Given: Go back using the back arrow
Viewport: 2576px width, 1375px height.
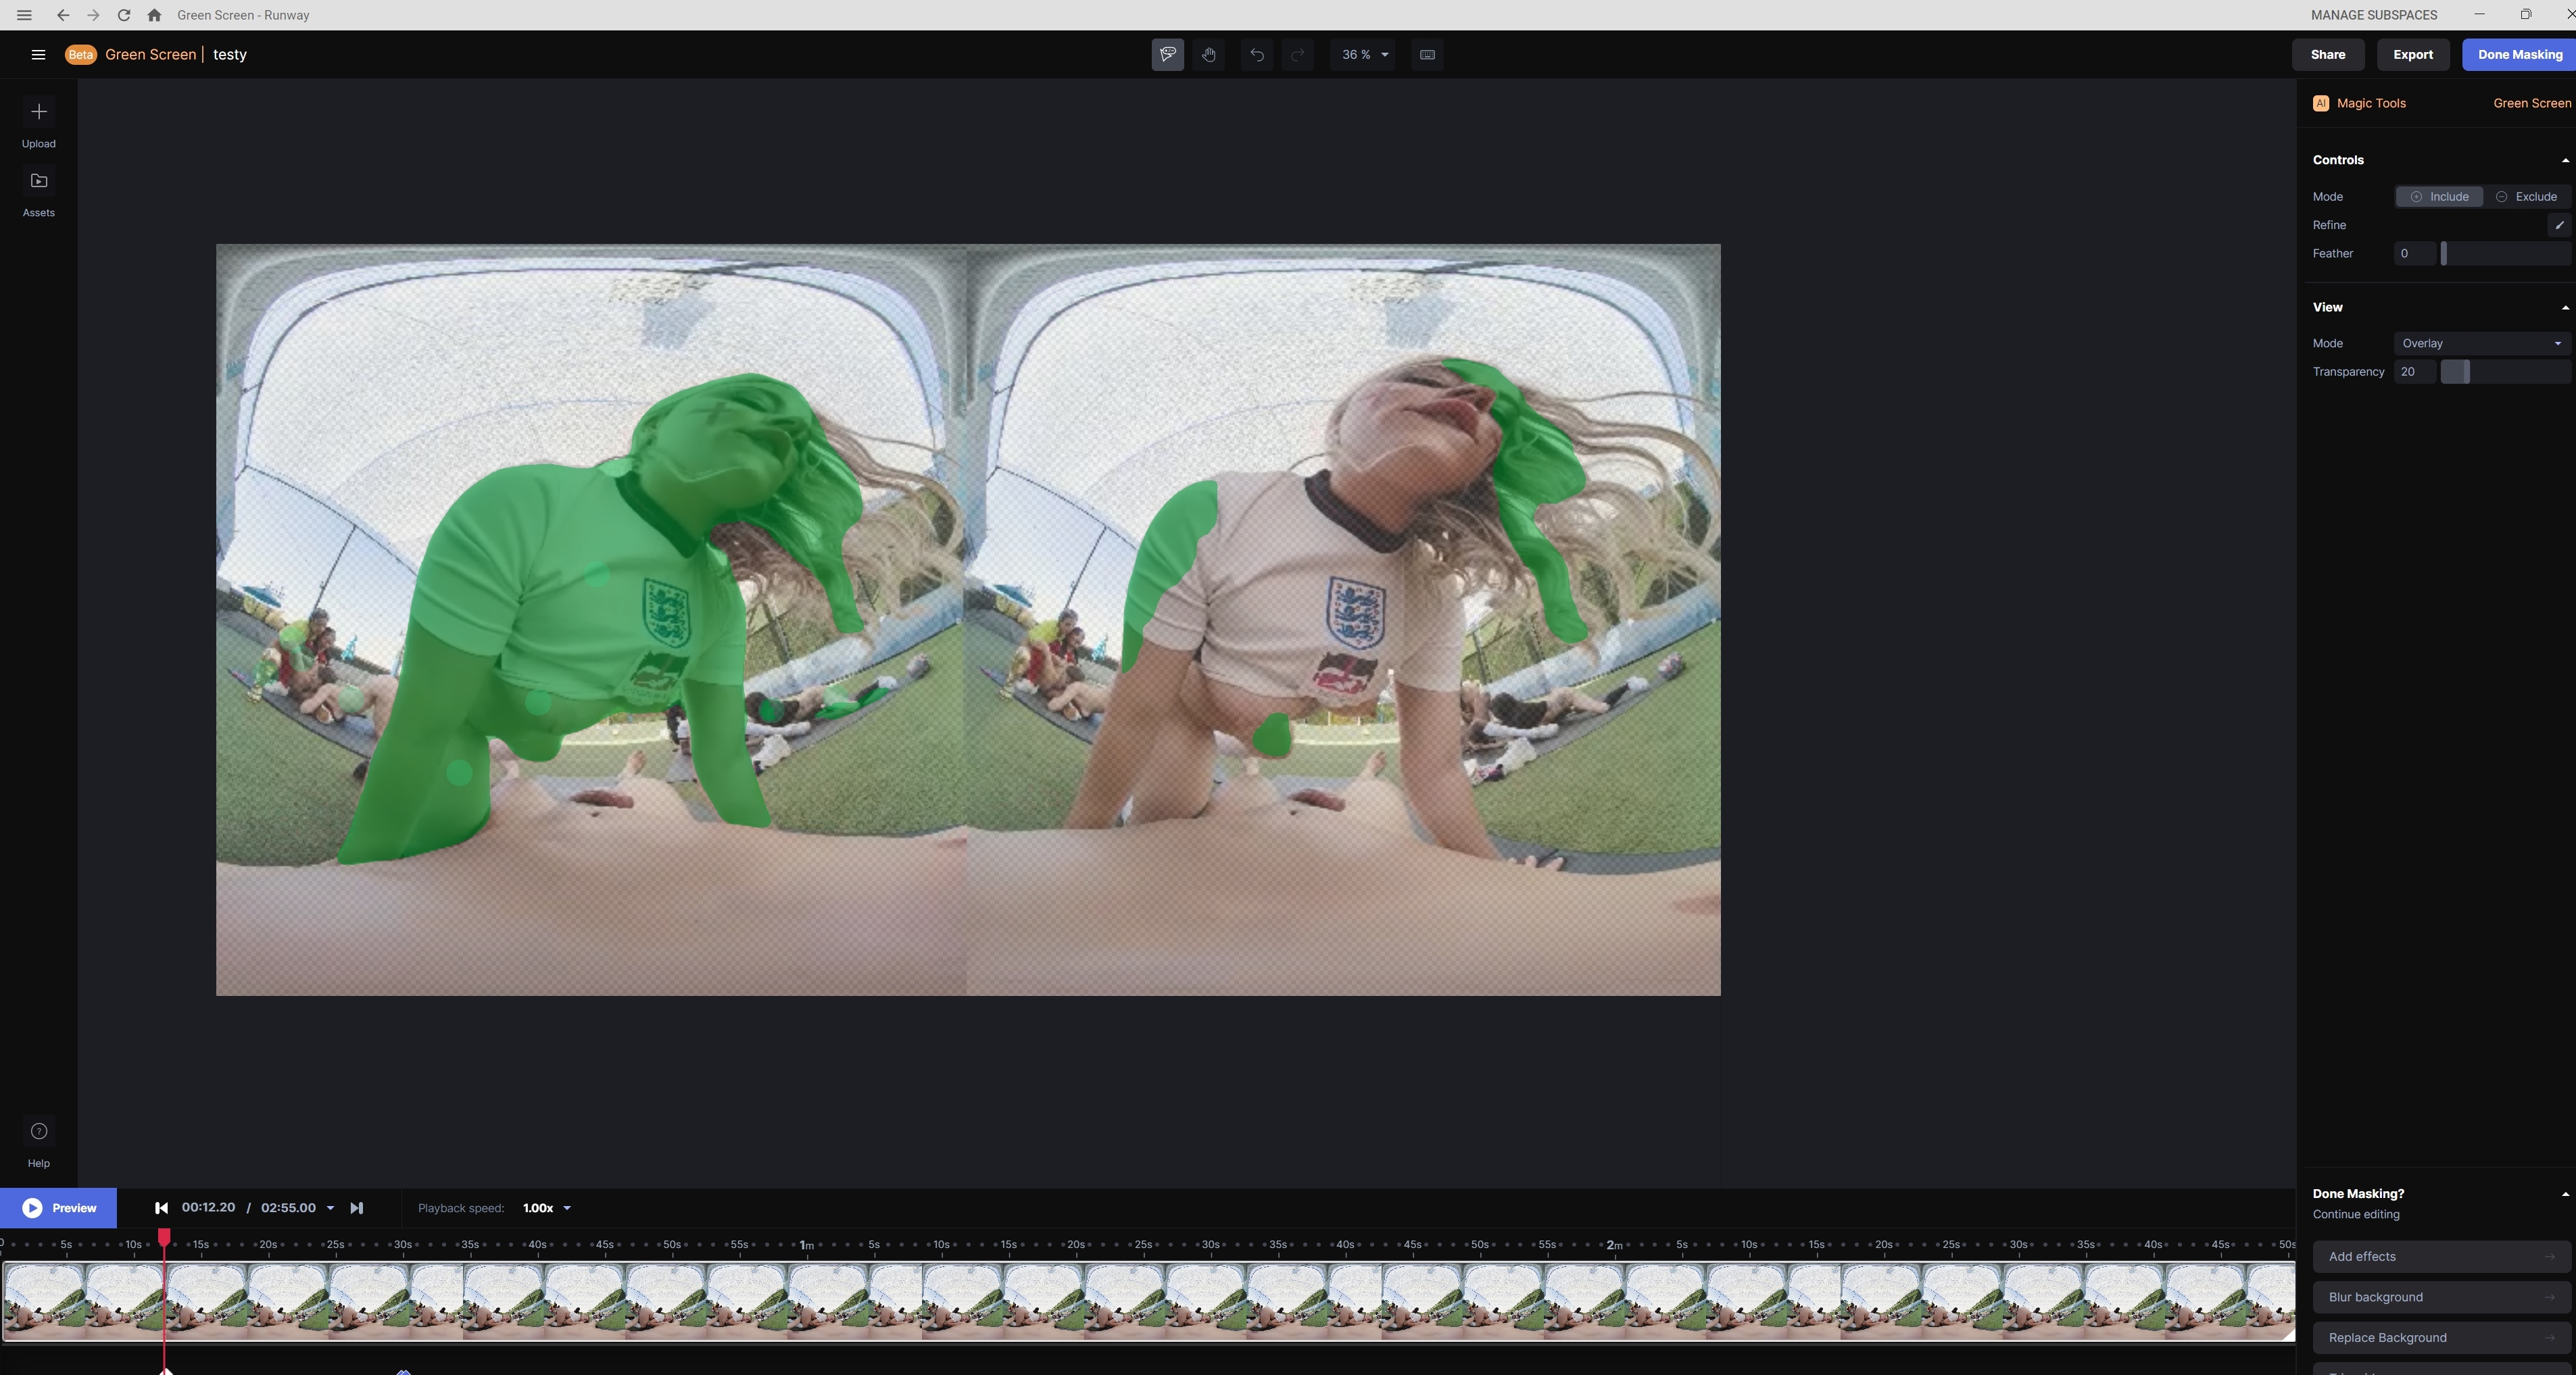Looking at the screenshot, I should 63,15.
